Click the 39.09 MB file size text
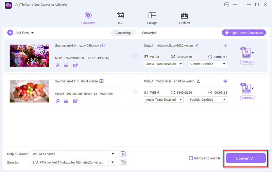Screen dimensions: 272x172 [106, 94]
